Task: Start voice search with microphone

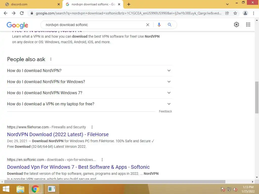Action: [x=159, y=25]
